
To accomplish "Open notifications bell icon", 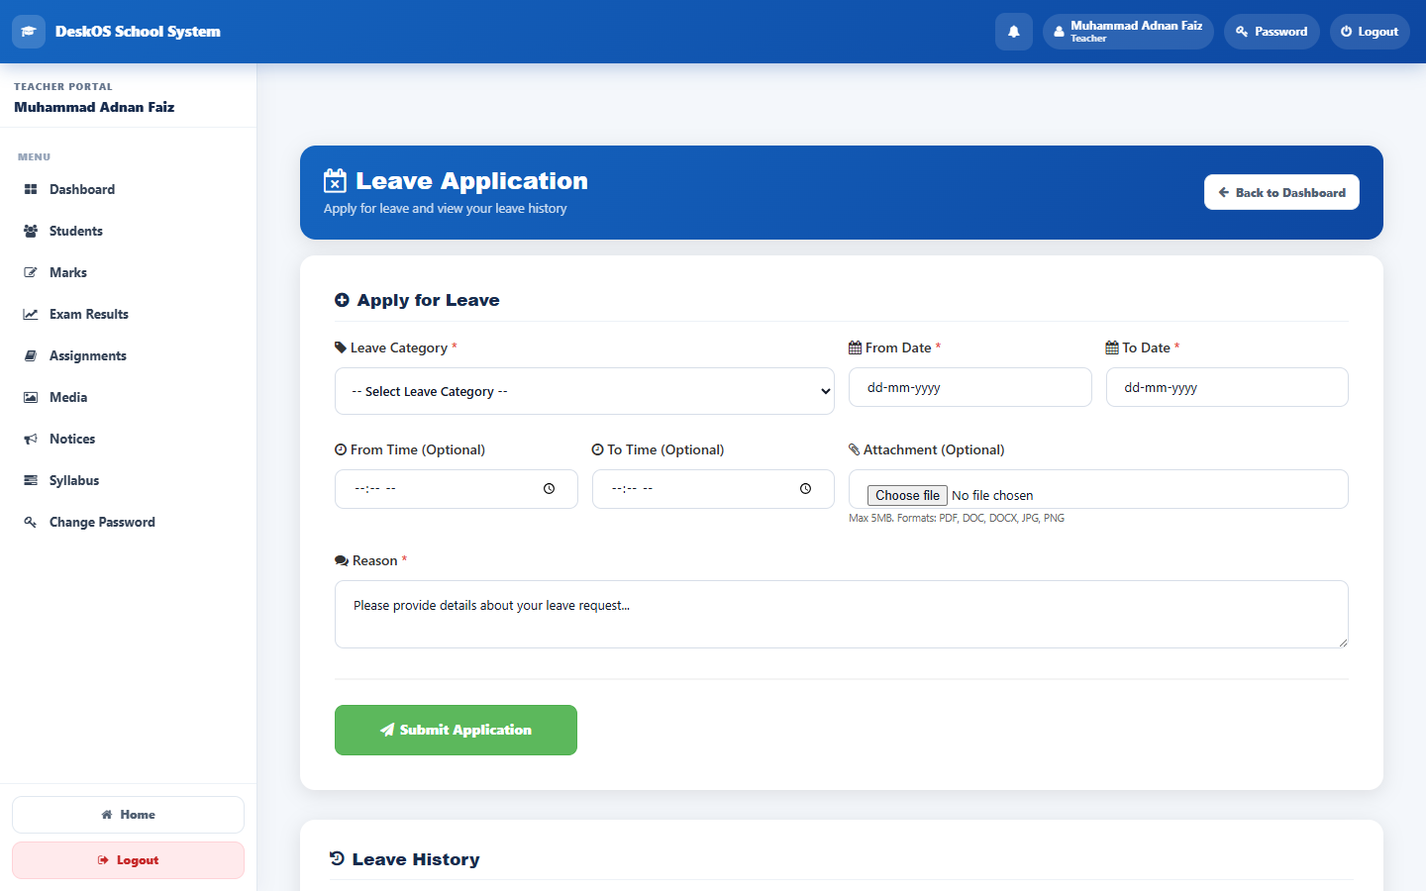I will (1014, 32).
